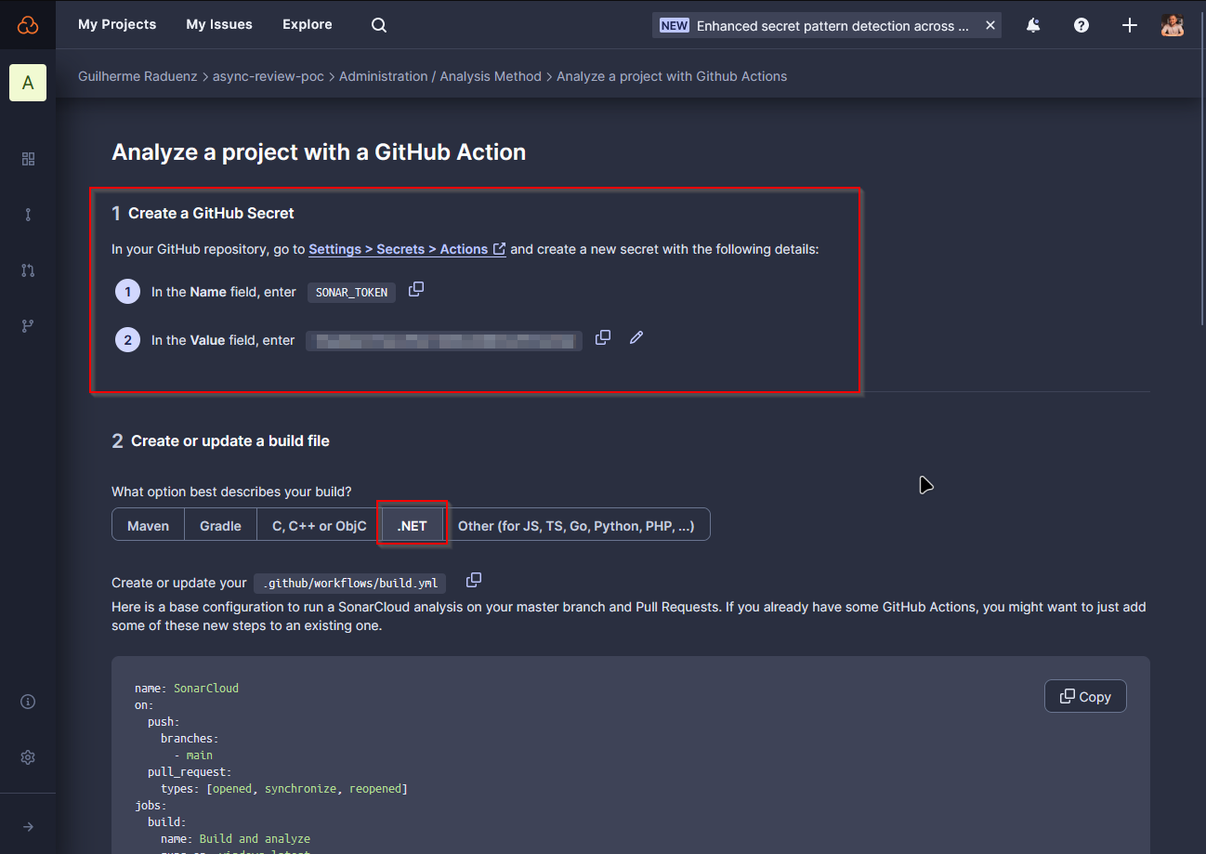
Task: Copy the workflow YAML with Copy button
Action: tap(1085, 696)
